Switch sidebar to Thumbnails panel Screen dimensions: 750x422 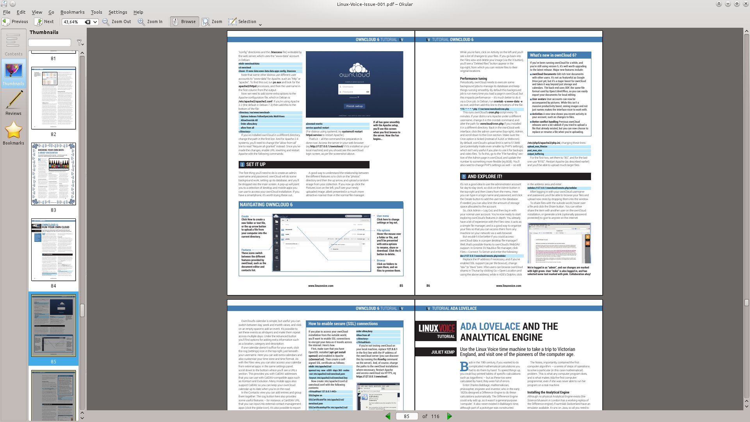click(x=14, y=73)
